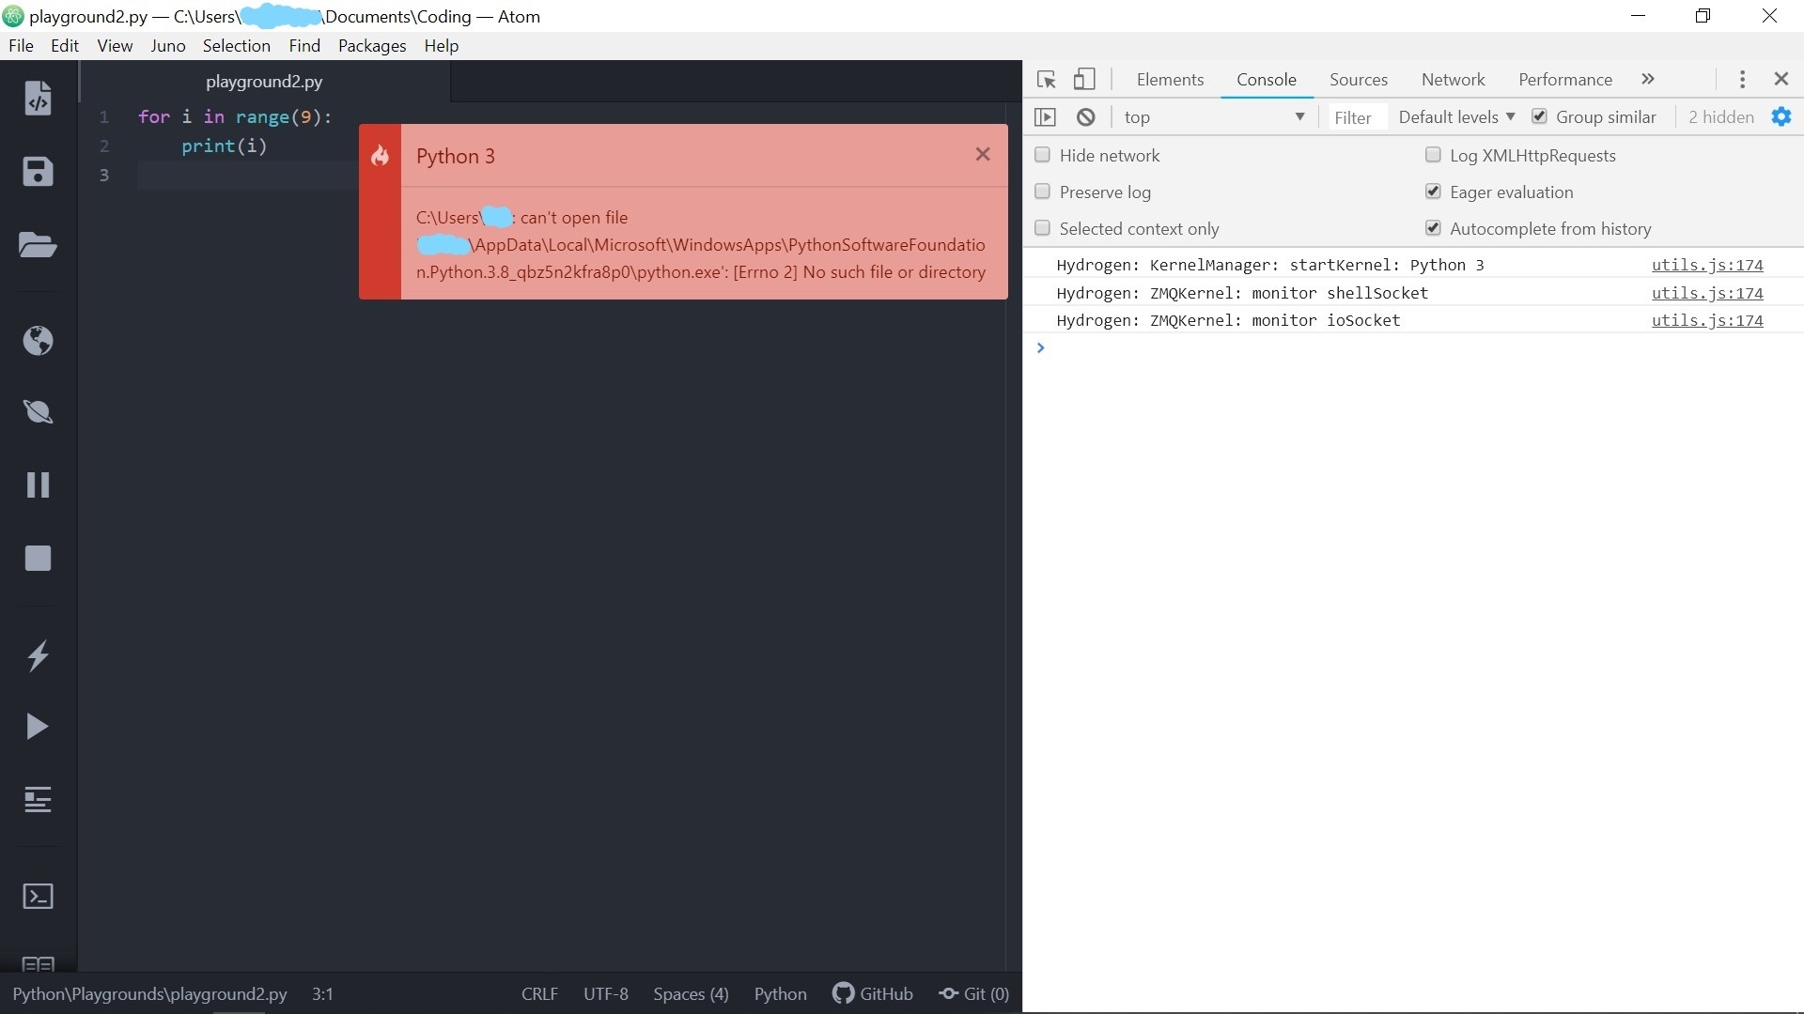Image resolution: width=1804 pixels, height=1014 pixels.
Task: Switch to the Network tab
Action: click(x=1453, y=80)
